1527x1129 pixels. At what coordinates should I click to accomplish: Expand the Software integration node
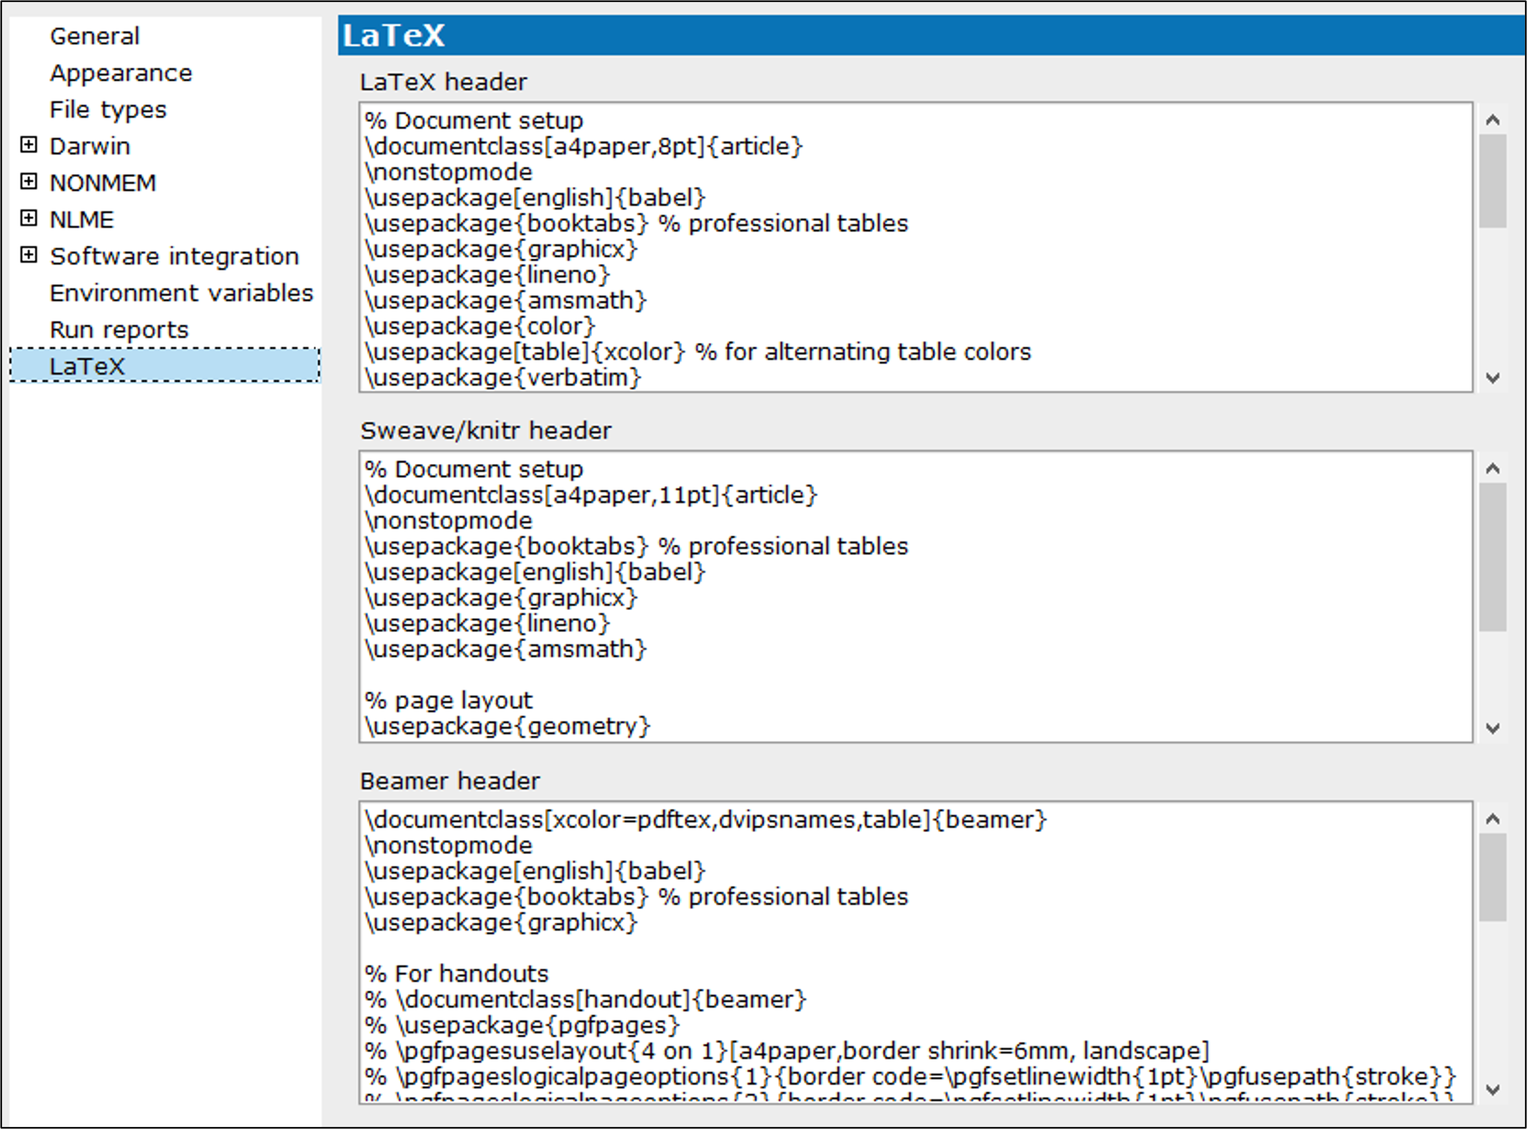pos(29,255)
